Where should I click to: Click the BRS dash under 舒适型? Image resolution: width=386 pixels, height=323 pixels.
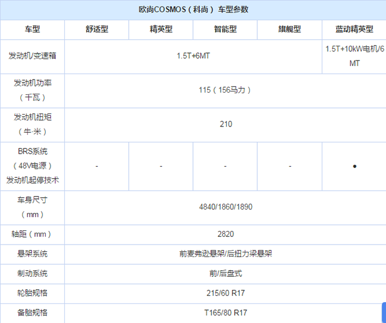[x=97, y=166]
